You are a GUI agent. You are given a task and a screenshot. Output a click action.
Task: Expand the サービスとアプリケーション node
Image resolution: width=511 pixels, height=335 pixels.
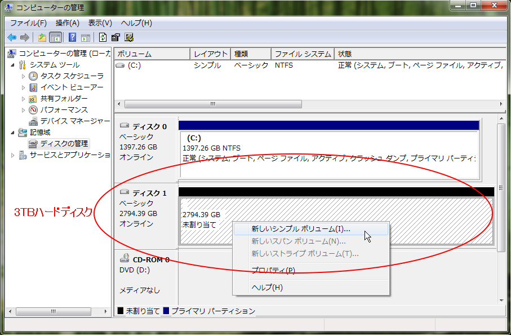(13, 155)
